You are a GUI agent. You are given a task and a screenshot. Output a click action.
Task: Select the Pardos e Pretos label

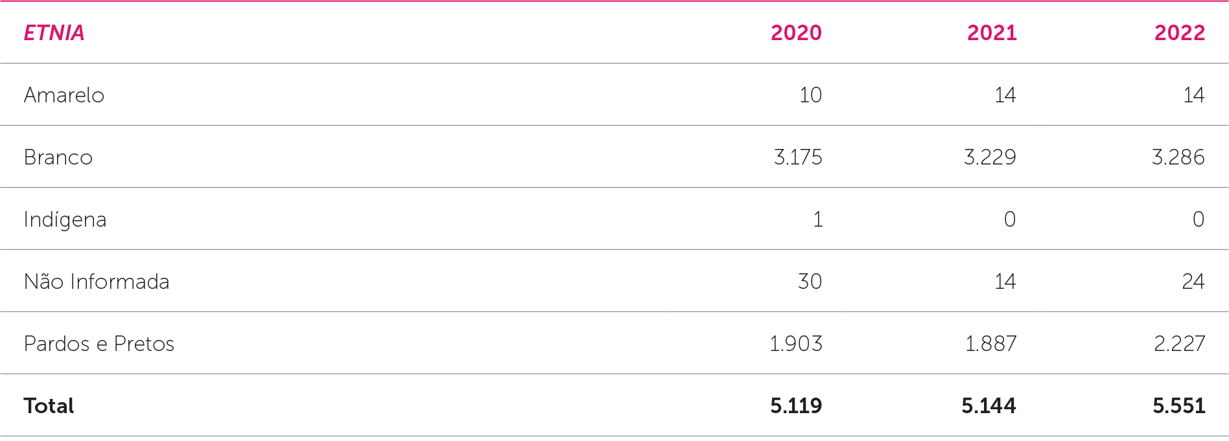(99, 344)
